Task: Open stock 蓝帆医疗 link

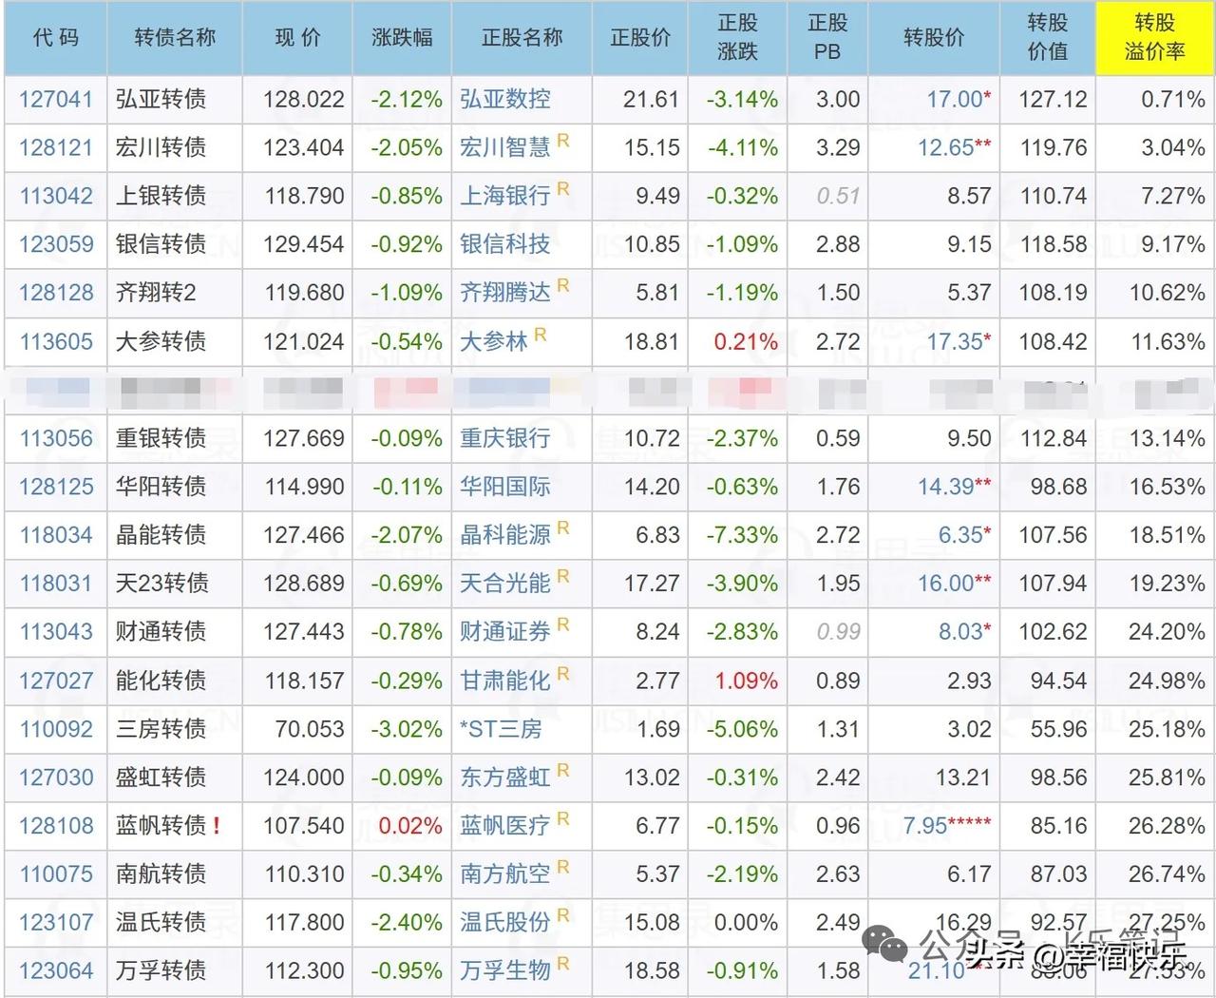Action: click(504, 826)
